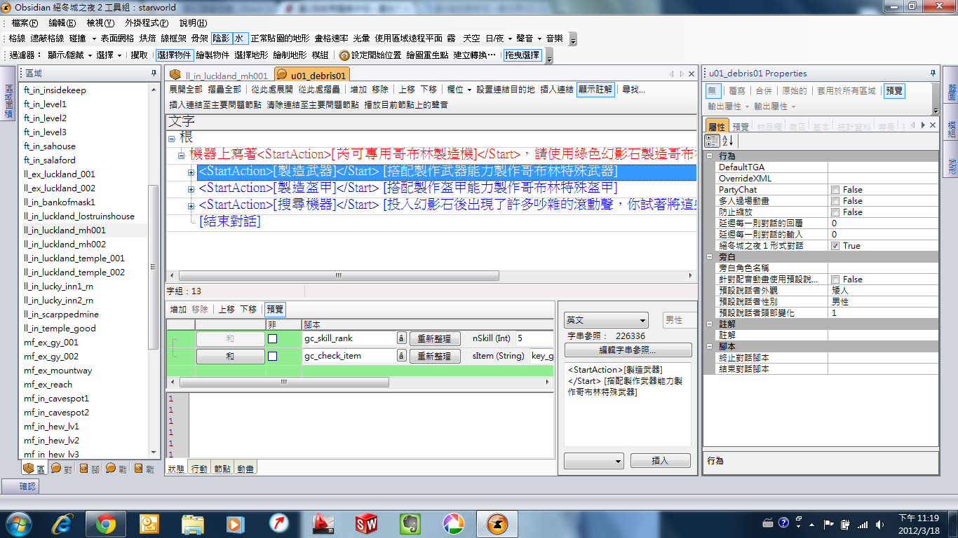
Task: Collapse the 根 root node
Action: coord(172,139)
